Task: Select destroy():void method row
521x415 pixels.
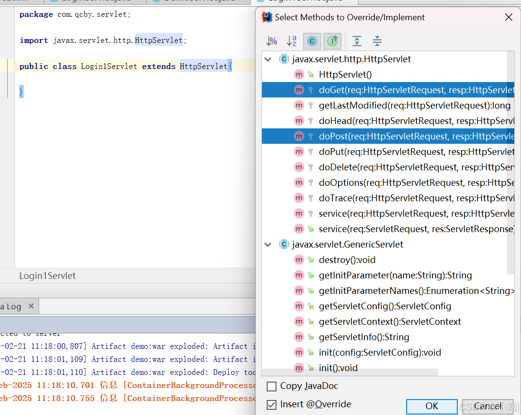Action: [x=388, y=260]
